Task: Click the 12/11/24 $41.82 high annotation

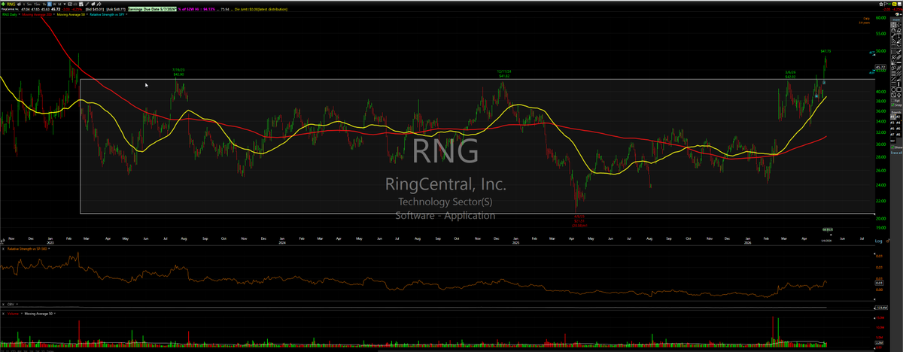Action: [x=504, y=73]
